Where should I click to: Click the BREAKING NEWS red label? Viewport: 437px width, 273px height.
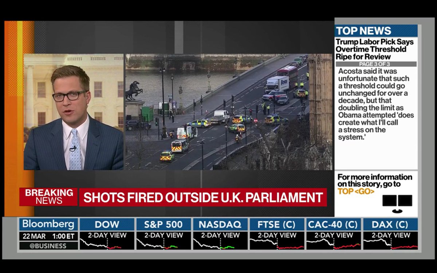click(48, 197)
